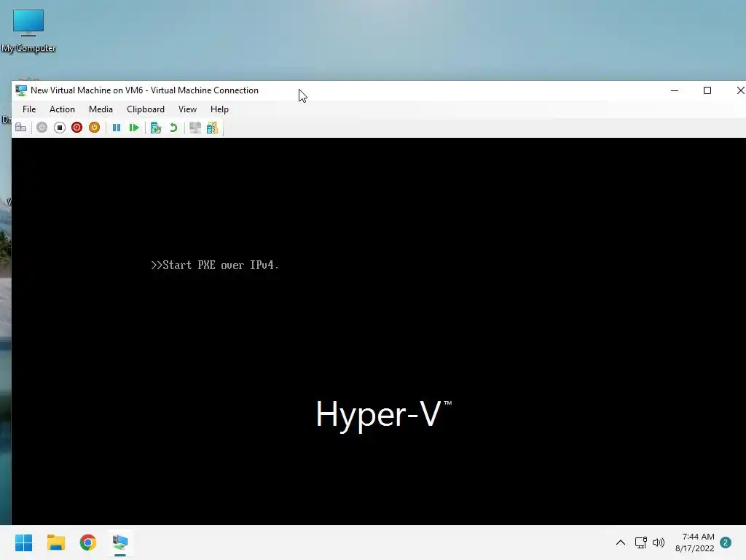Show hidden tray icons chevron
Image resolution: width=746 pixels, height=560 pixels.
click(x=621, y=542)
